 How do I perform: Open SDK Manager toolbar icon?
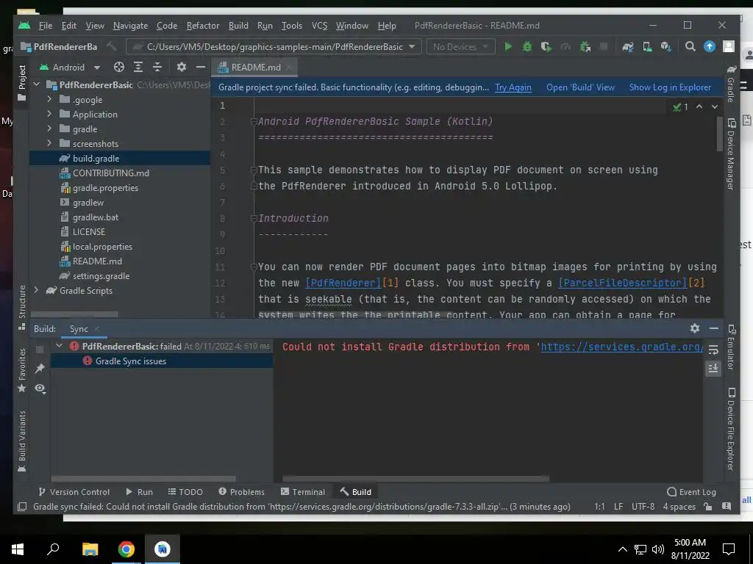click(665, 46)
